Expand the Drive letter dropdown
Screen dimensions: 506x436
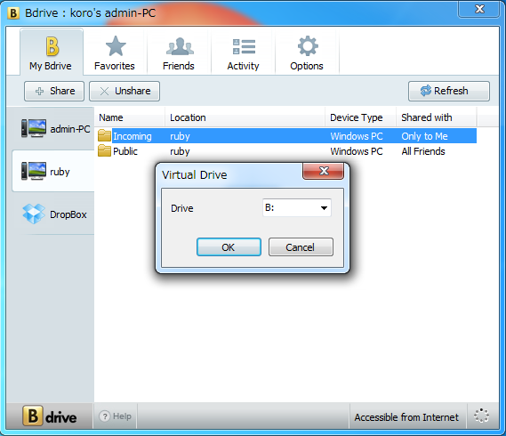click(297, 207)
